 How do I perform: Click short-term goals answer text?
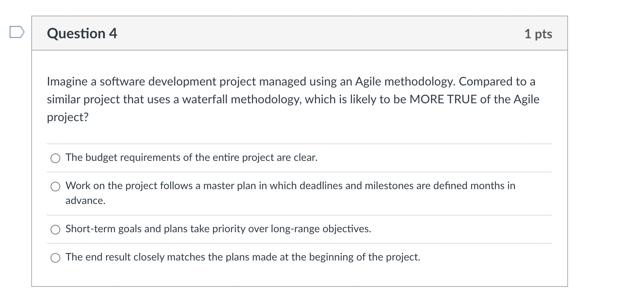[218, 229]
